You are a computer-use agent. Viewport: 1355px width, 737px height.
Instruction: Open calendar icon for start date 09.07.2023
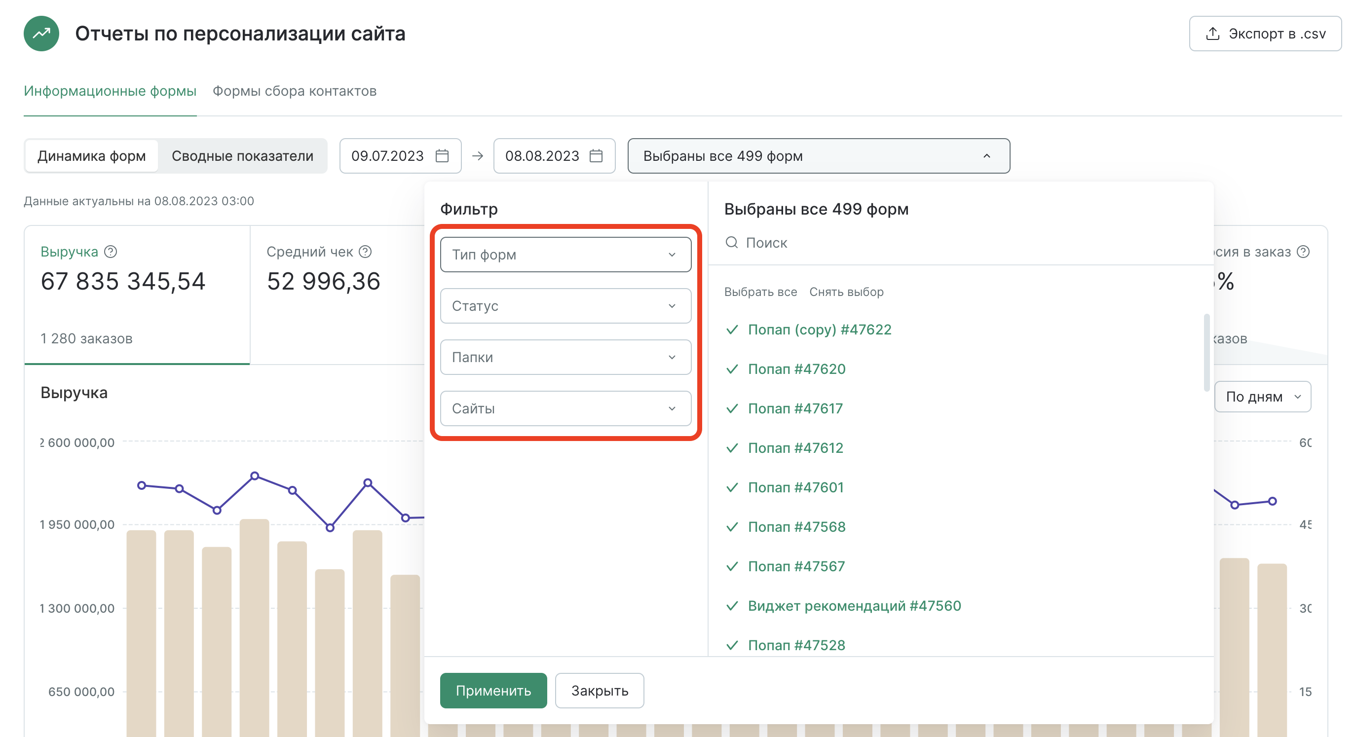442,155
